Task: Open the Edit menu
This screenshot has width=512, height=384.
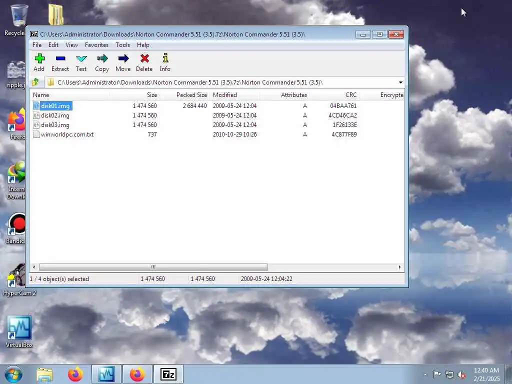Action: [53, 44]
